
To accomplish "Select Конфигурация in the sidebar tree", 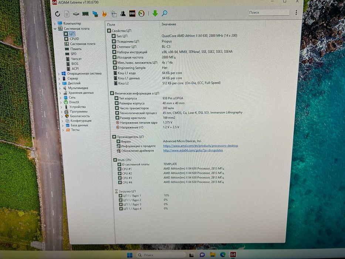I will click(78, 121).
